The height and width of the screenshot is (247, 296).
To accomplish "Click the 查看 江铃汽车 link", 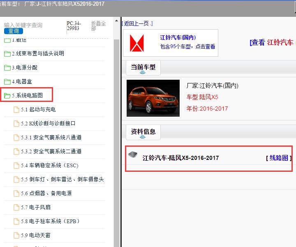I will click(272, 42).
